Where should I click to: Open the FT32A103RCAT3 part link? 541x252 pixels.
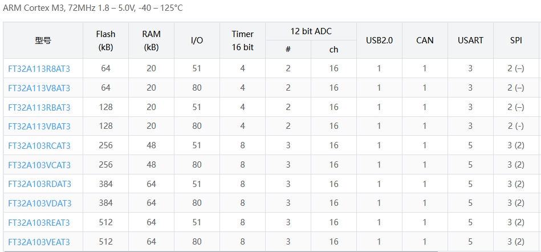[x=39, y=145]
